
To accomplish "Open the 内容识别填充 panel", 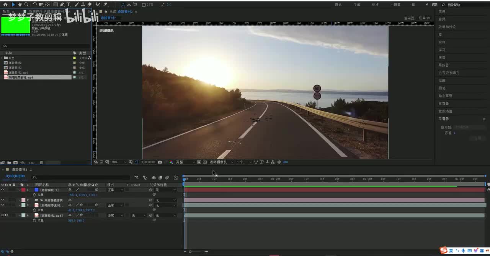I will [x=449, y=73].
